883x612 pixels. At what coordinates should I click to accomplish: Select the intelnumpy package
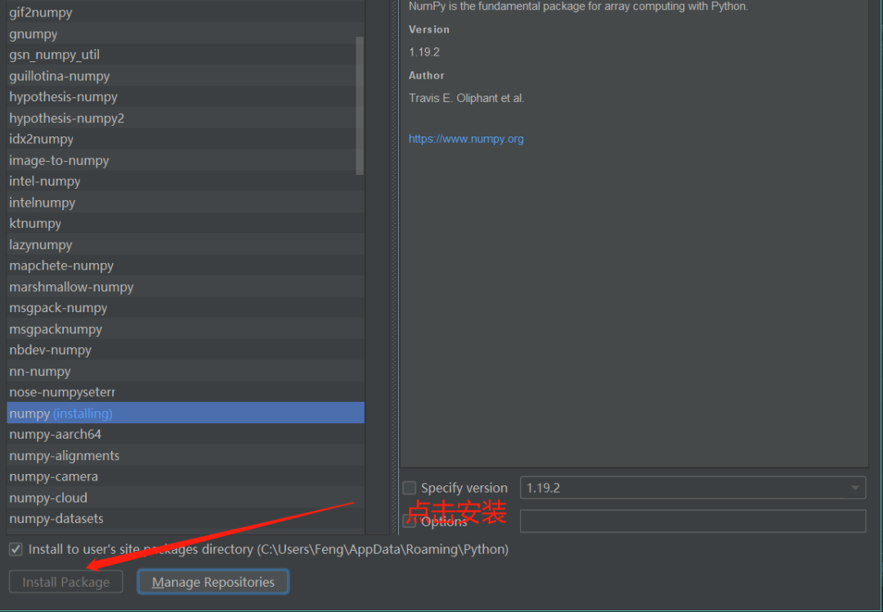click(x=186, y=202)
